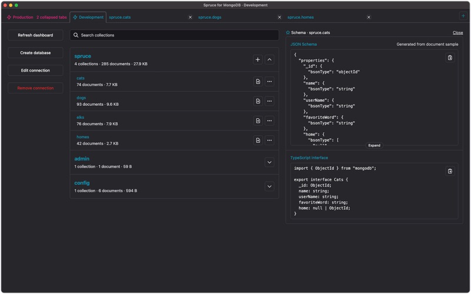Focus the Search collections field
471x294 pixels.
click(x=174, y=35)
